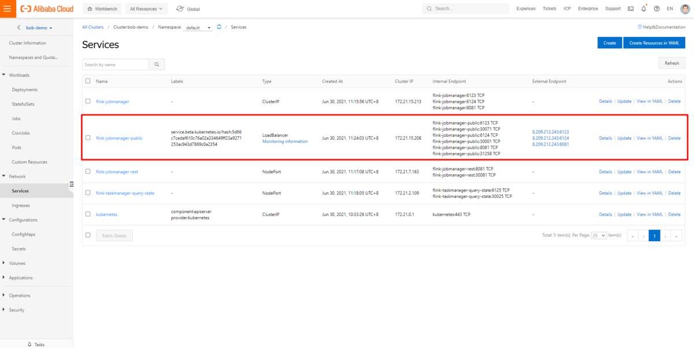Open Cluster Information in sidebar
694x348 pixels.
click(28, 43)
